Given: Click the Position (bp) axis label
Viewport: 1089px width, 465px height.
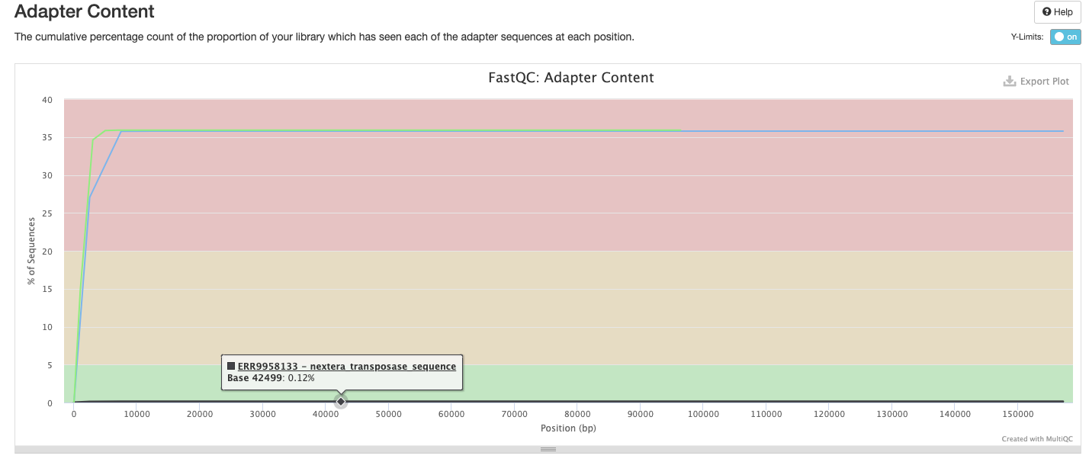Looking at the screenshot, I should pyautogui.click(x=568, y=428).
